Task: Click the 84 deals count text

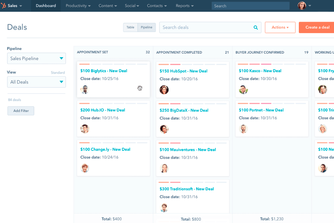Action: 15,100
